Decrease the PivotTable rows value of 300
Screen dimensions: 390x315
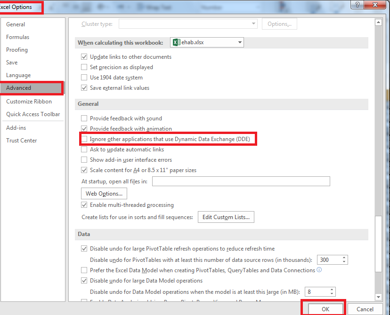tap(344, 262)
